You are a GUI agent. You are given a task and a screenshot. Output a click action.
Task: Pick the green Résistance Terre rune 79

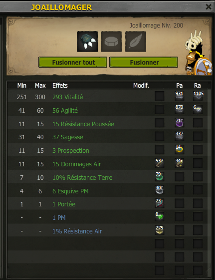(x=159, y=176)
